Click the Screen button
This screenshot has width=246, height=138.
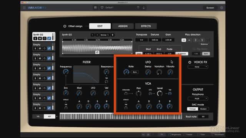tap(210, 8)
